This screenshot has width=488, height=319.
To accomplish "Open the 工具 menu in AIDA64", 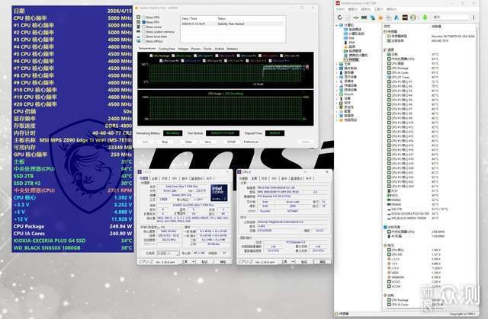I will click(378, 9).
